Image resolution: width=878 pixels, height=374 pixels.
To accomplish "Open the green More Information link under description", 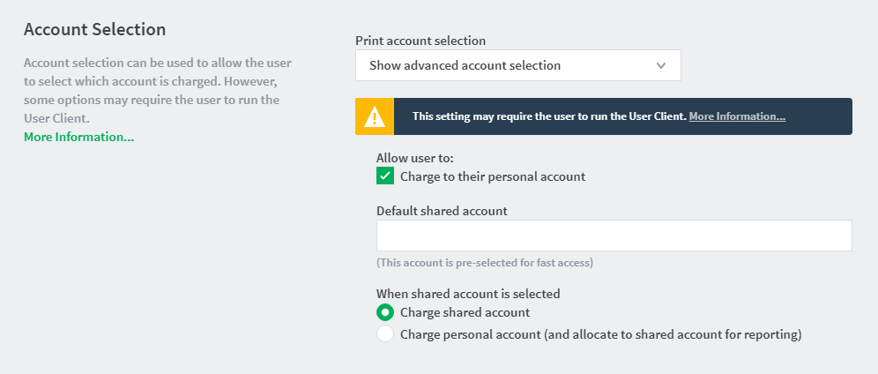I will (x=79, y=138).
